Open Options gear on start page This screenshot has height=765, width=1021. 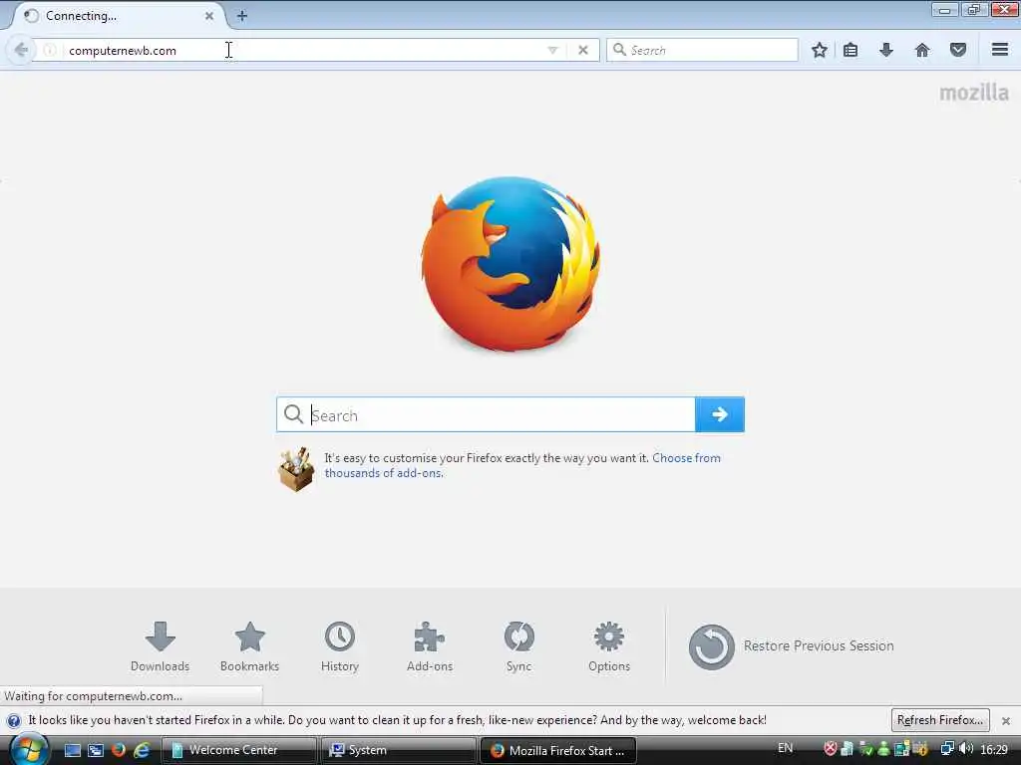click(609, 646)
